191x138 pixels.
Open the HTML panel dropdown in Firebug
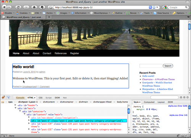click(x=31, y=98)
